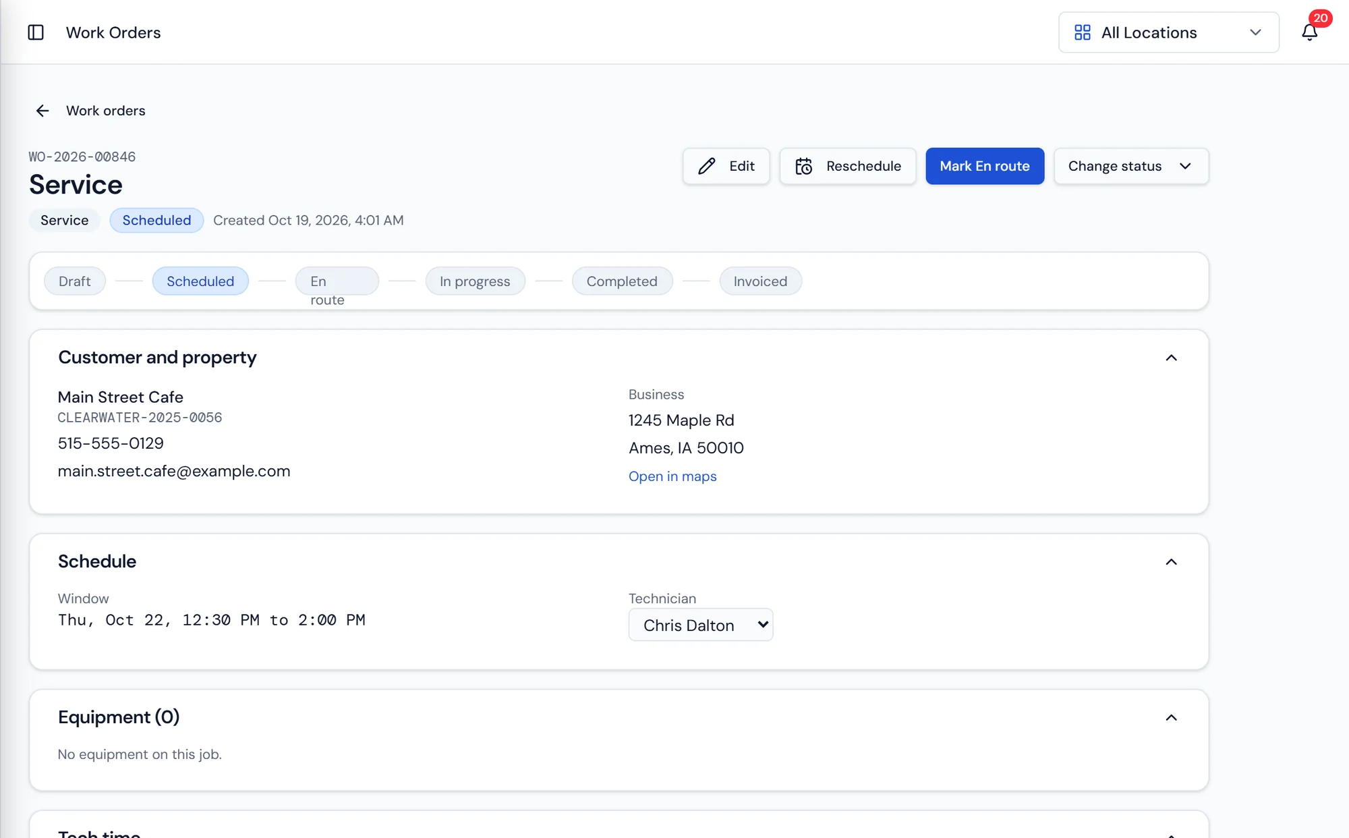The width and height of the screenshot is (1349, 838).
Task: Toggle the sidebar panel icon
Action: click(x=36, y=32)
